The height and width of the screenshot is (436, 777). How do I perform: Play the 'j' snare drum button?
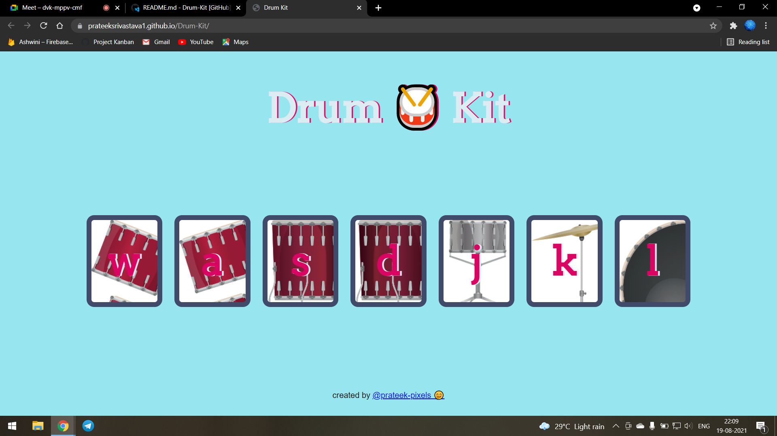pyautogui.click(x=476, y=261)
